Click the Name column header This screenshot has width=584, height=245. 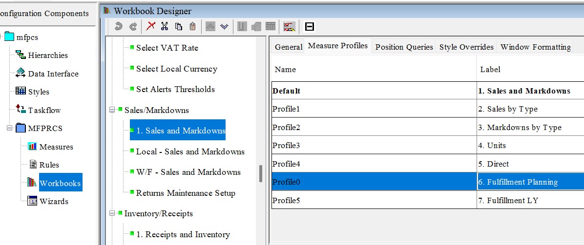[374, 69]
